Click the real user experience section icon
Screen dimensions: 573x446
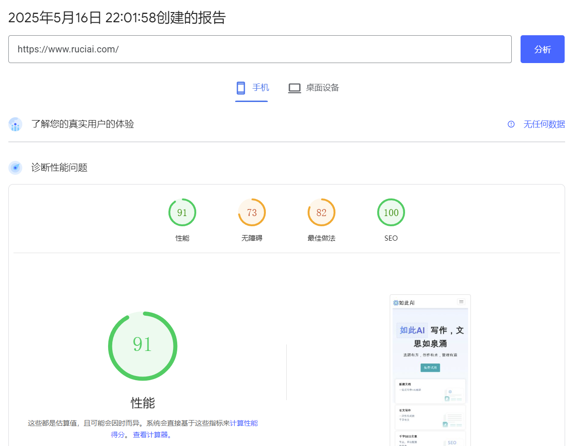click(15, 124)
